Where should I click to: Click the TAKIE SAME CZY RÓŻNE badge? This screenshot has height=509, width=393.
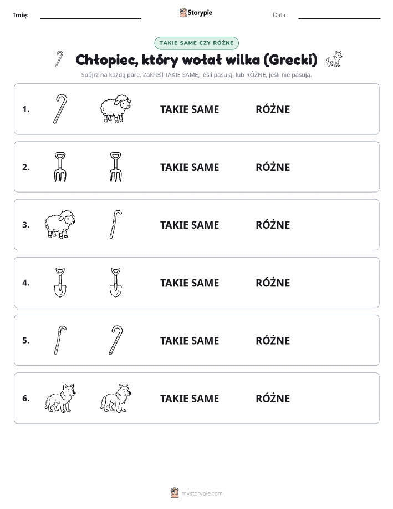[196, 43]
